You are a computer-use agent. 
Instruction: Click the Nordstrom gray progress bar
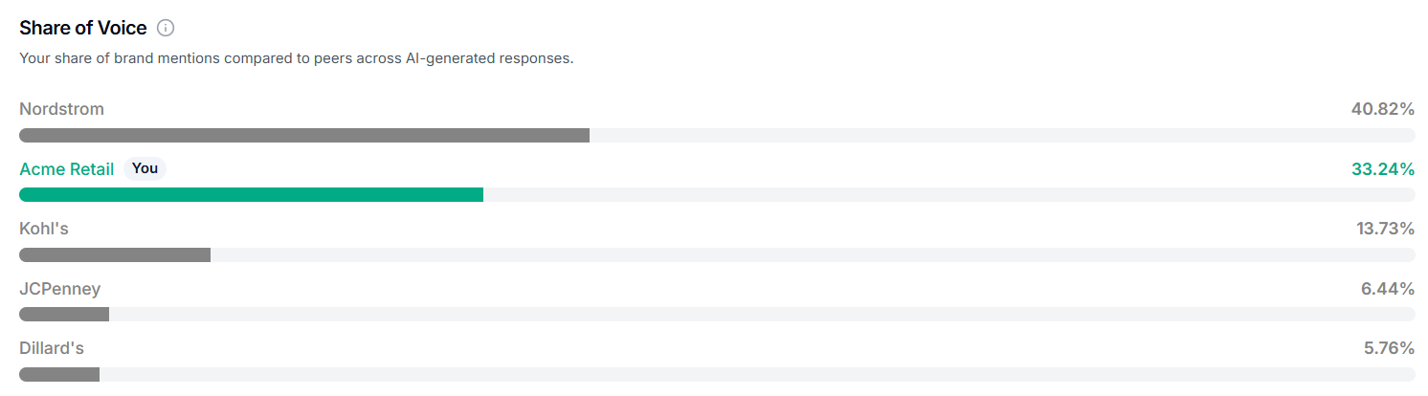tap(304, 135)
